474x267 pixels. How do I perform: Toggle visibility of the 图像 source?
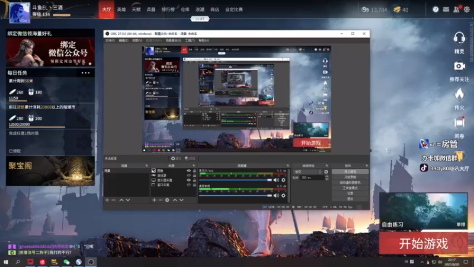click(x=189, y=171)
